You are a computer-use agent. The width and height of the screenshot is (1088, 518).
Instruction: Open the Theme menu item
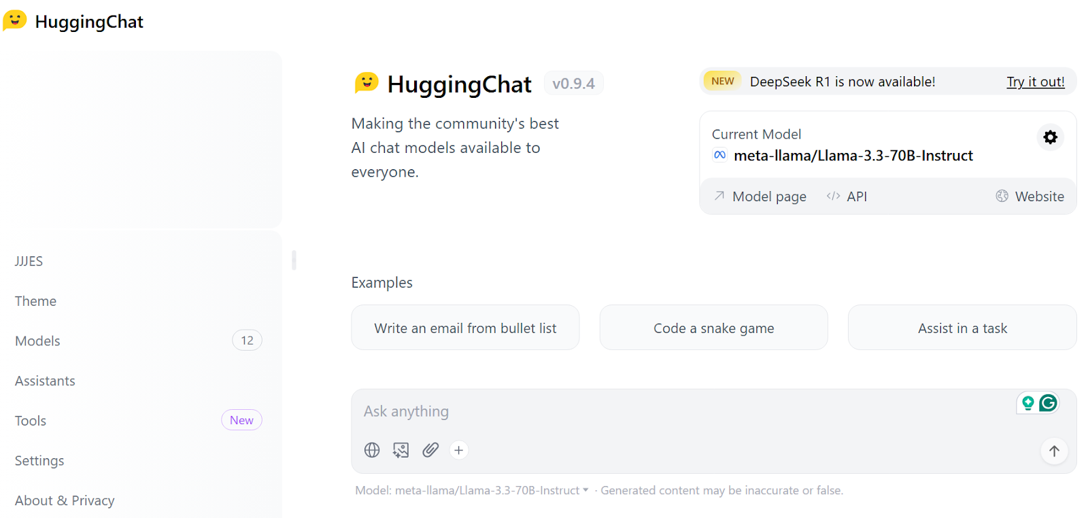point(35,300)
